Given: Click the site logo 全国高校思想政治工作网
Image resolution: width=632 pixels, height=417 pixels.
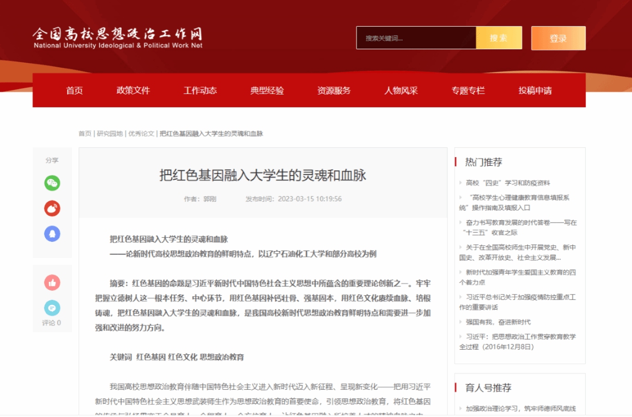Looking at the screenshot, I should tap(118, 38).
